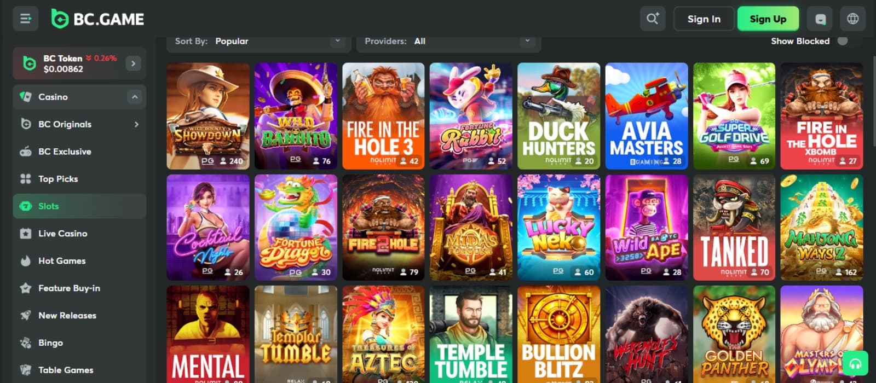
Task: Click the BC.GAME logo
Action: click(x=97, y=19)
